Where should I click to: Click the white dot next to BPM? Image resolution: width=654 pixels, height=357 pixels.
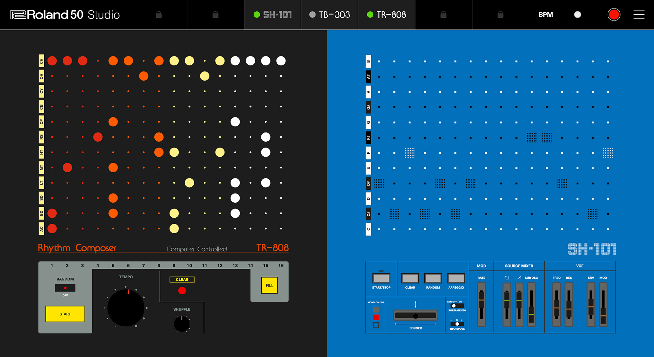tap(577, 15)
